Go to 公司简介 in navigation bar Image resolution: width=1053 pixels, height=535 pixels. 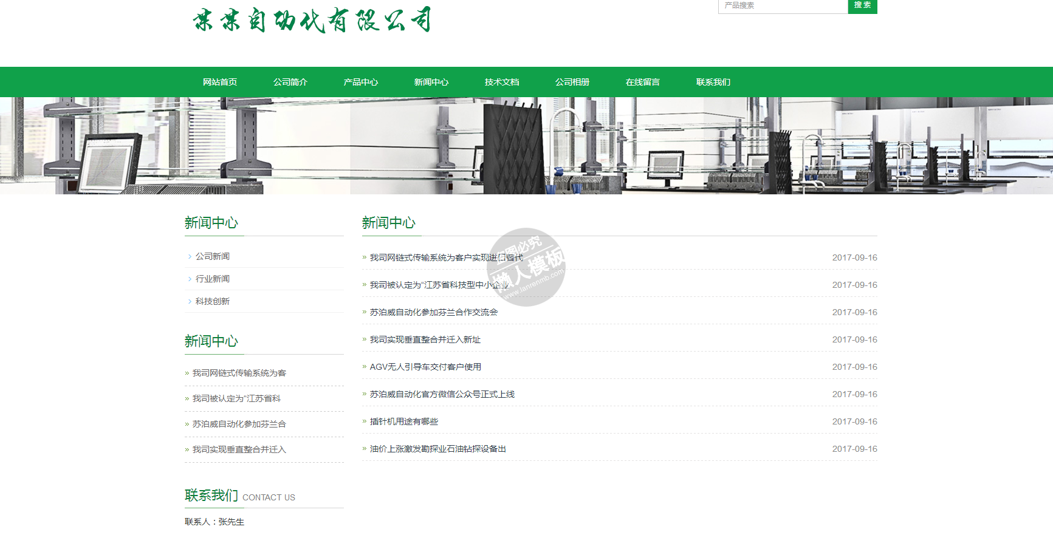[x=290, y=82]
